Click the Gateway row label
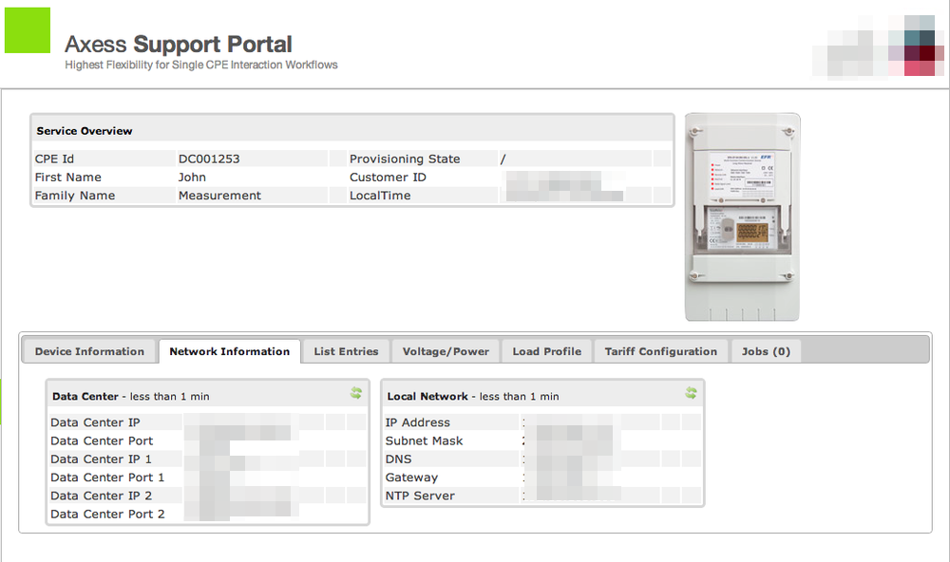This screenshot has width=950, height=562. pos(411,478)
